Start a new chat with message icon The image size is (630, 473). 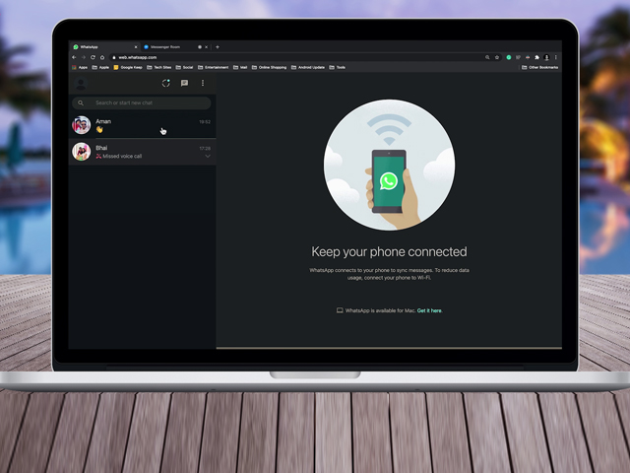184,83
